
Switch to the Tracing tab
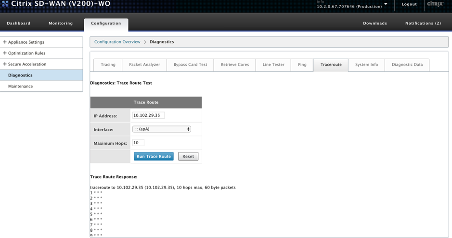(108, 65)
